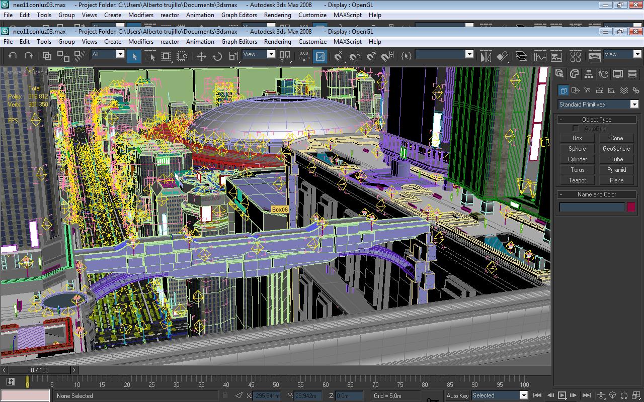The height and width of the screenshot is (402, 644).
Task: Activate the Unlink Selection tool
Action: (x=62, y=56)
